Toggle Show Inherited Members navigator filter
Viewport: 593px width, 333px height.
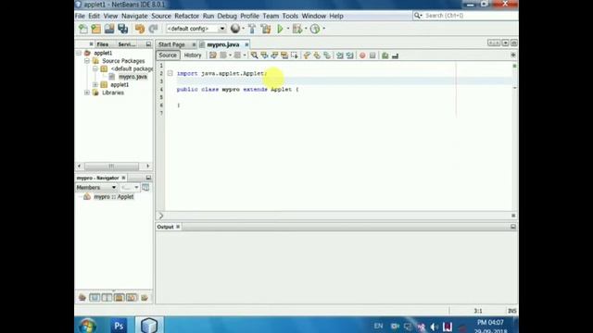pyautogui.click(x=82, y=298)
